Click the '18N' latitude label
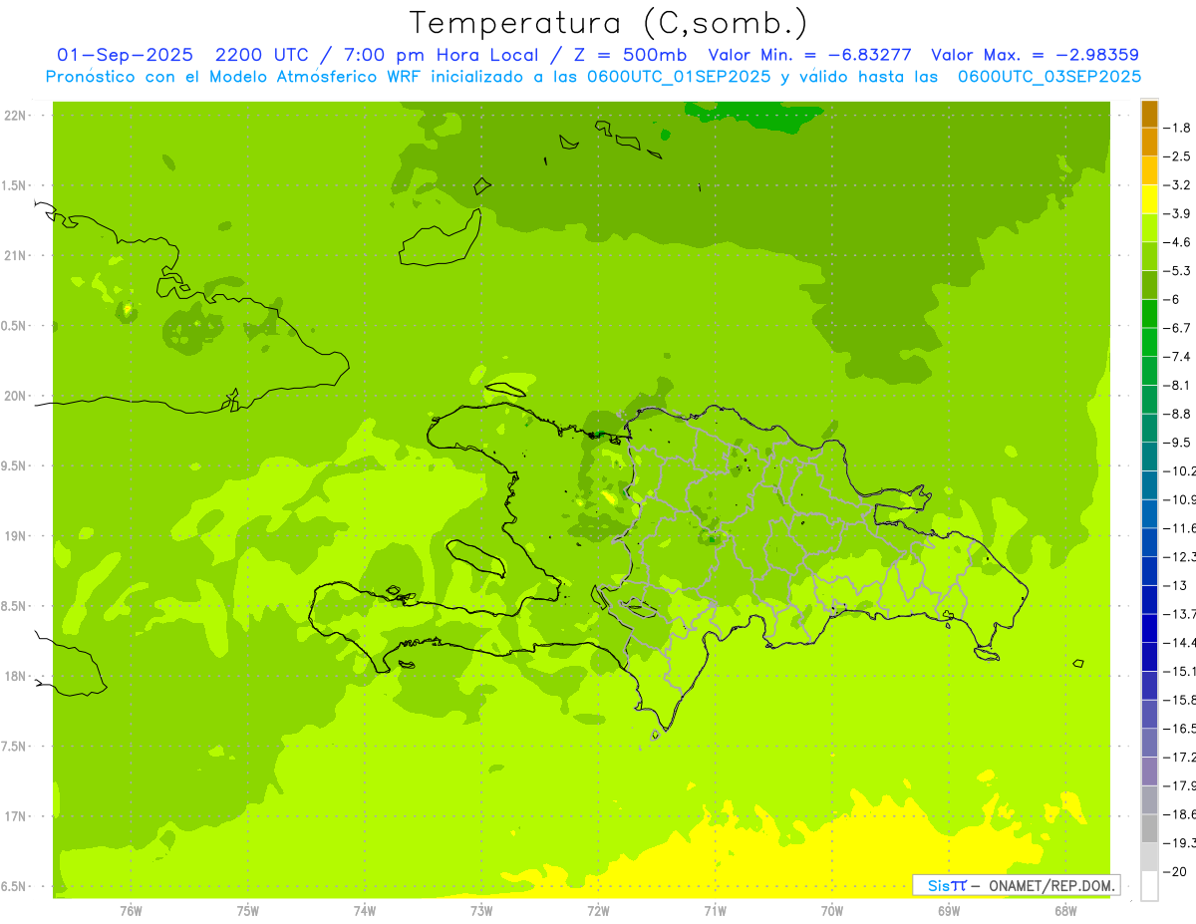The width and height of the screenshot is (1196, 924). [15, 676]
